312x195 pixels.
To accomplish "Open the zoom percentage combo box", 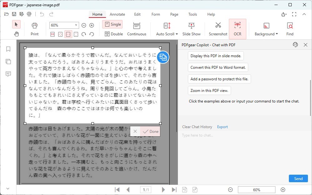I will 64,25.
